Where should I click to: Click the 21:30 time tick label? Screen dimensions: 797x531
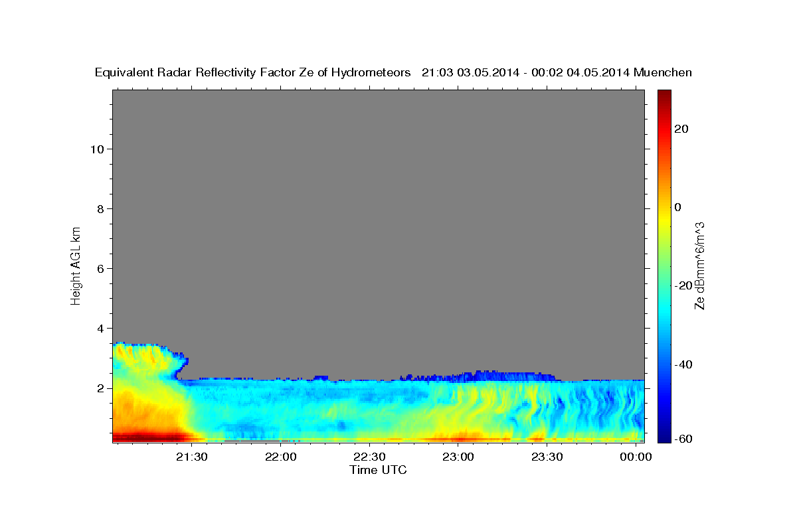click(192, 457)
